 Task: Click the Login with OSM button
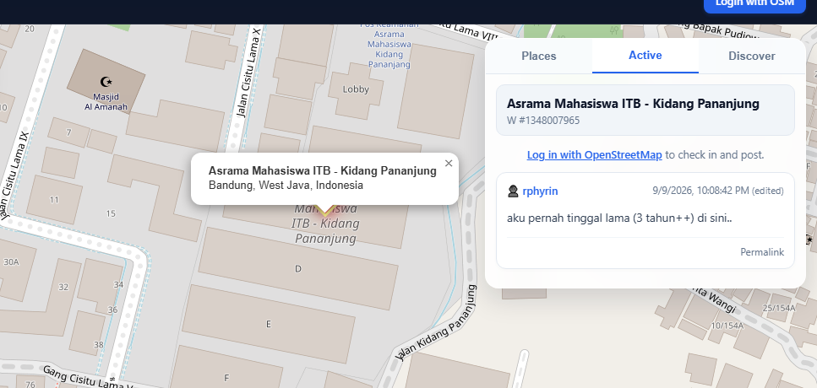coord(754,5)
